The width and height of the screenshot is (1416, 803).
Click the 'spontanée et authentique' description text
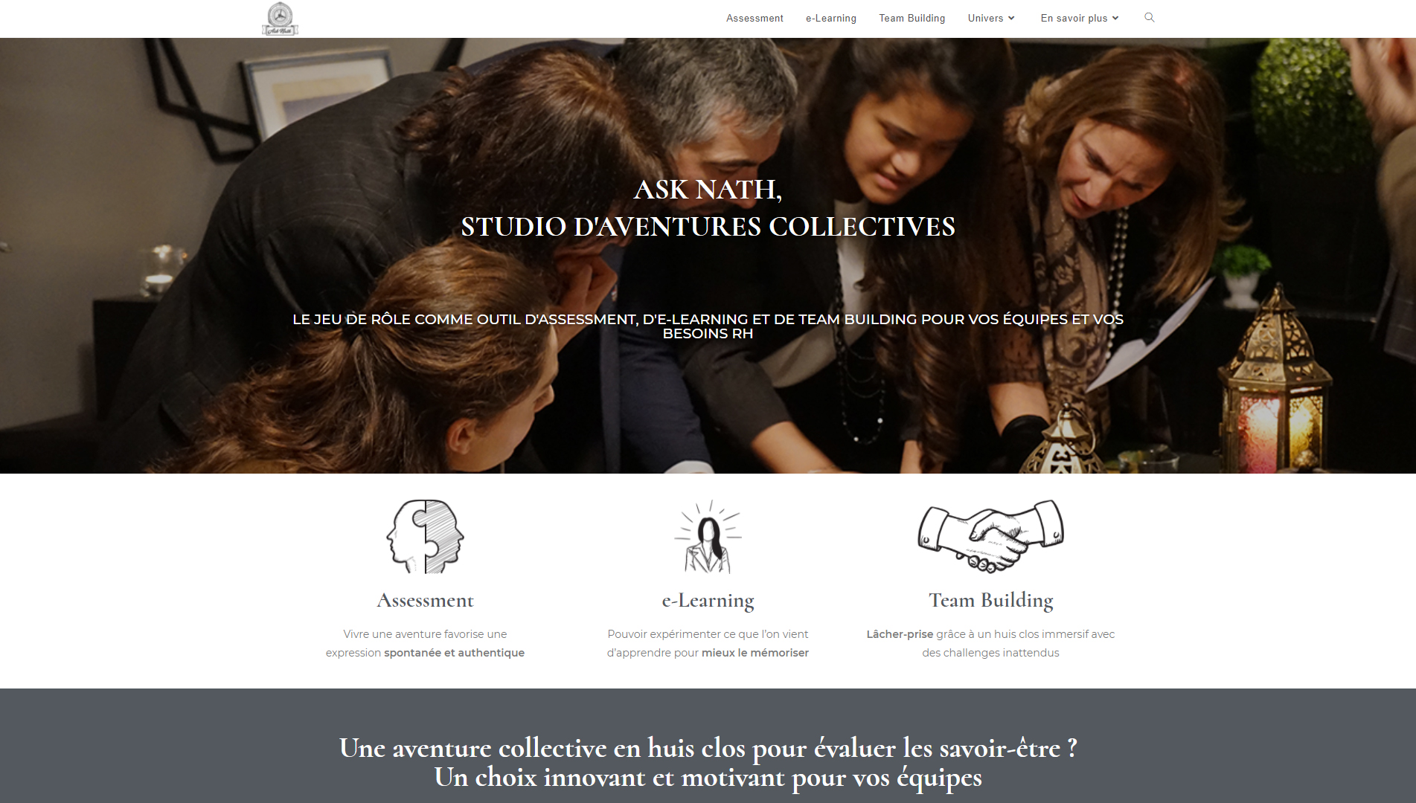pos(454,653)
